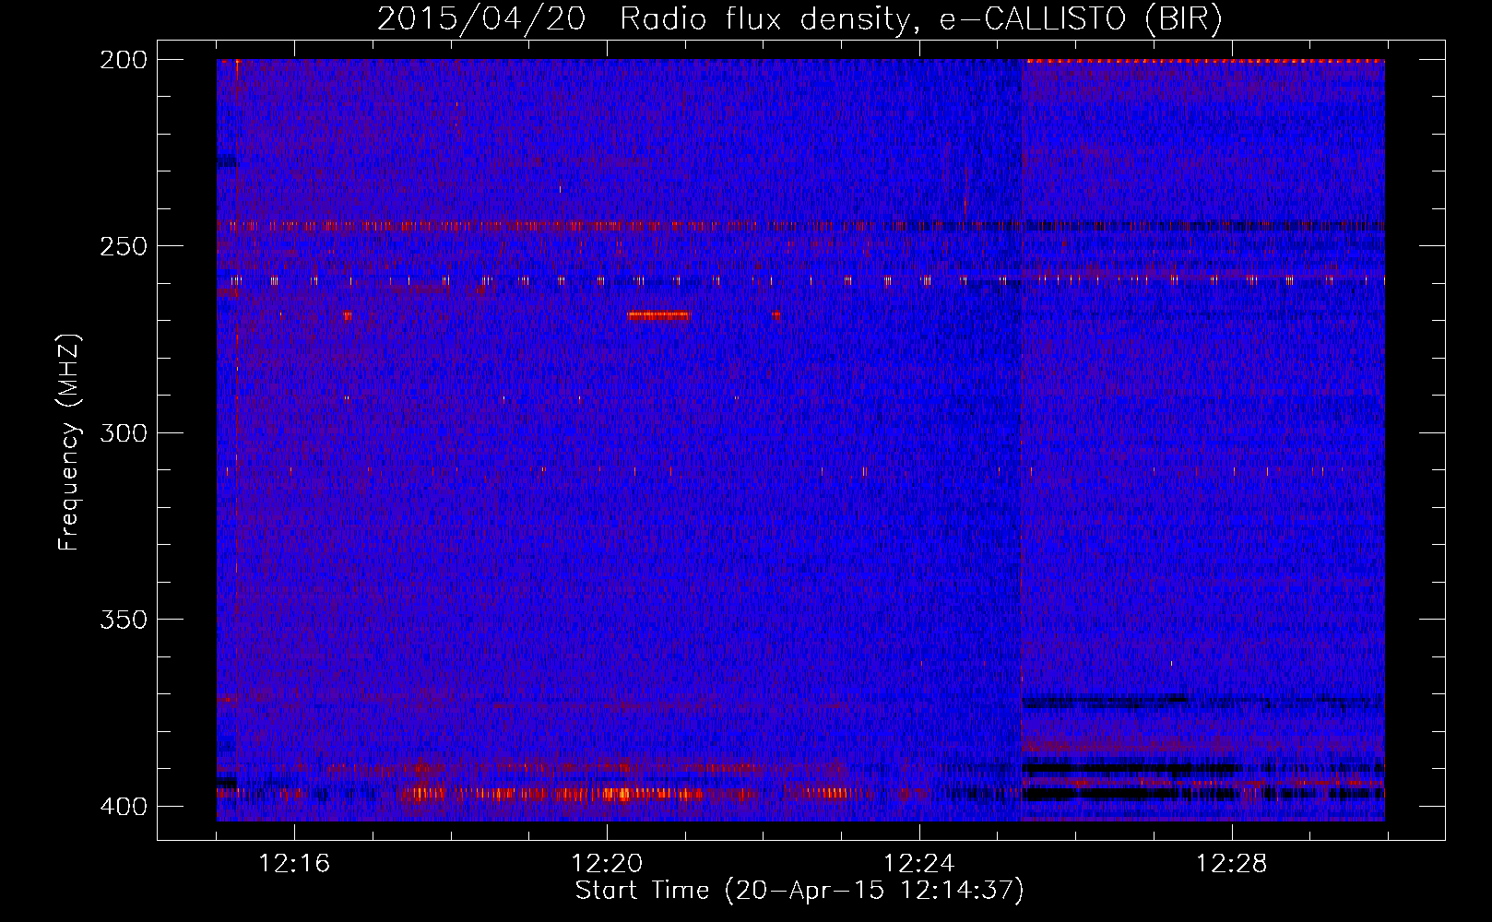Click the 300 frequency tick label
1492x922 pixels.
click(x=123, y=432)
